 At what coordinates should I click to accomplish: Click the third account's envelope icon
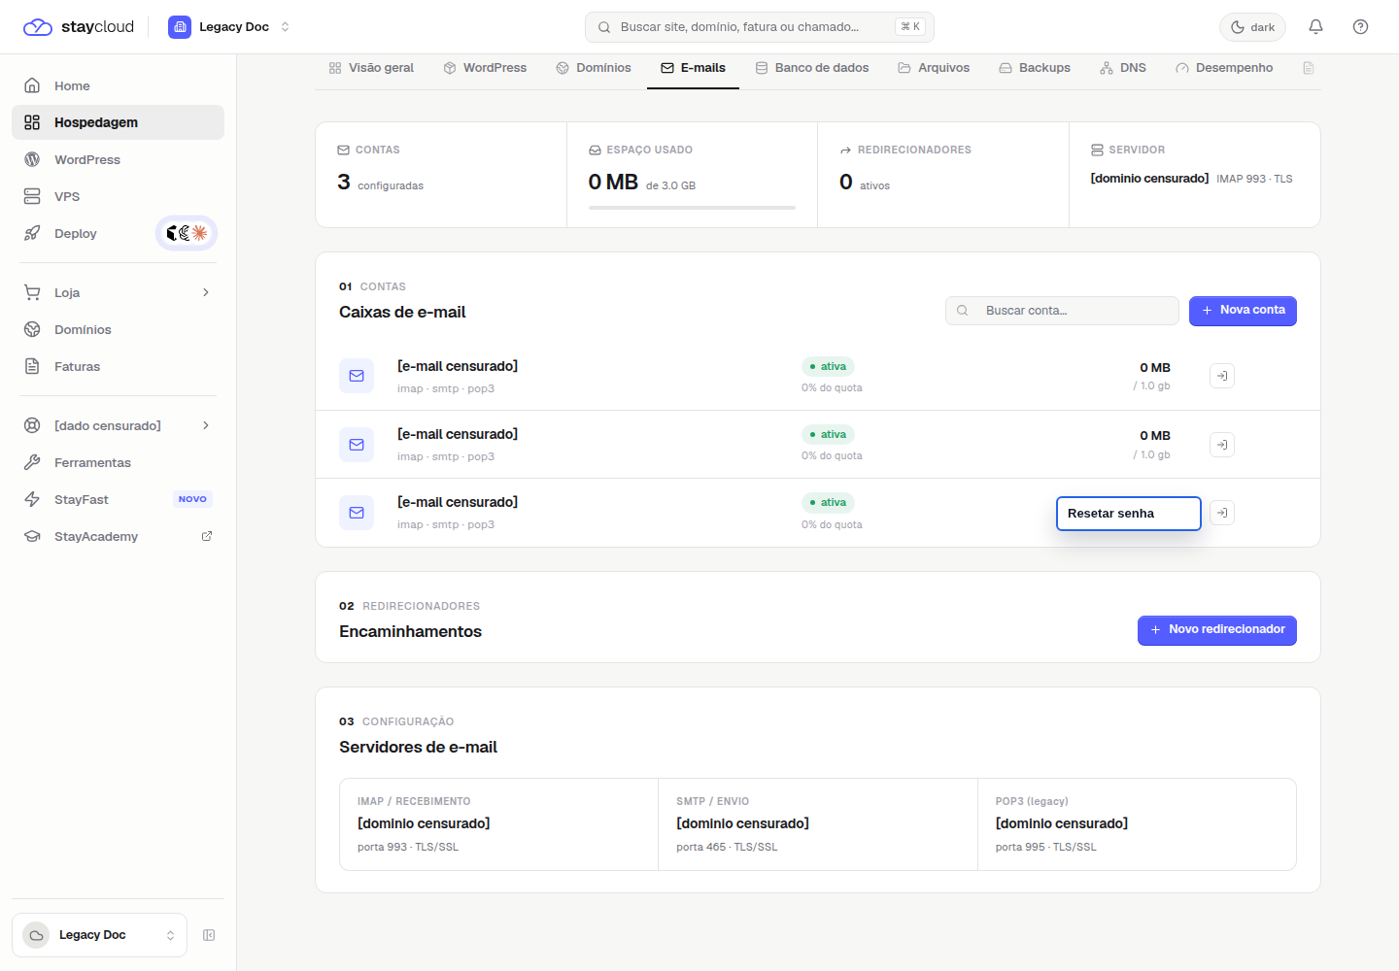pyautogui.click(x=357, y=513)
